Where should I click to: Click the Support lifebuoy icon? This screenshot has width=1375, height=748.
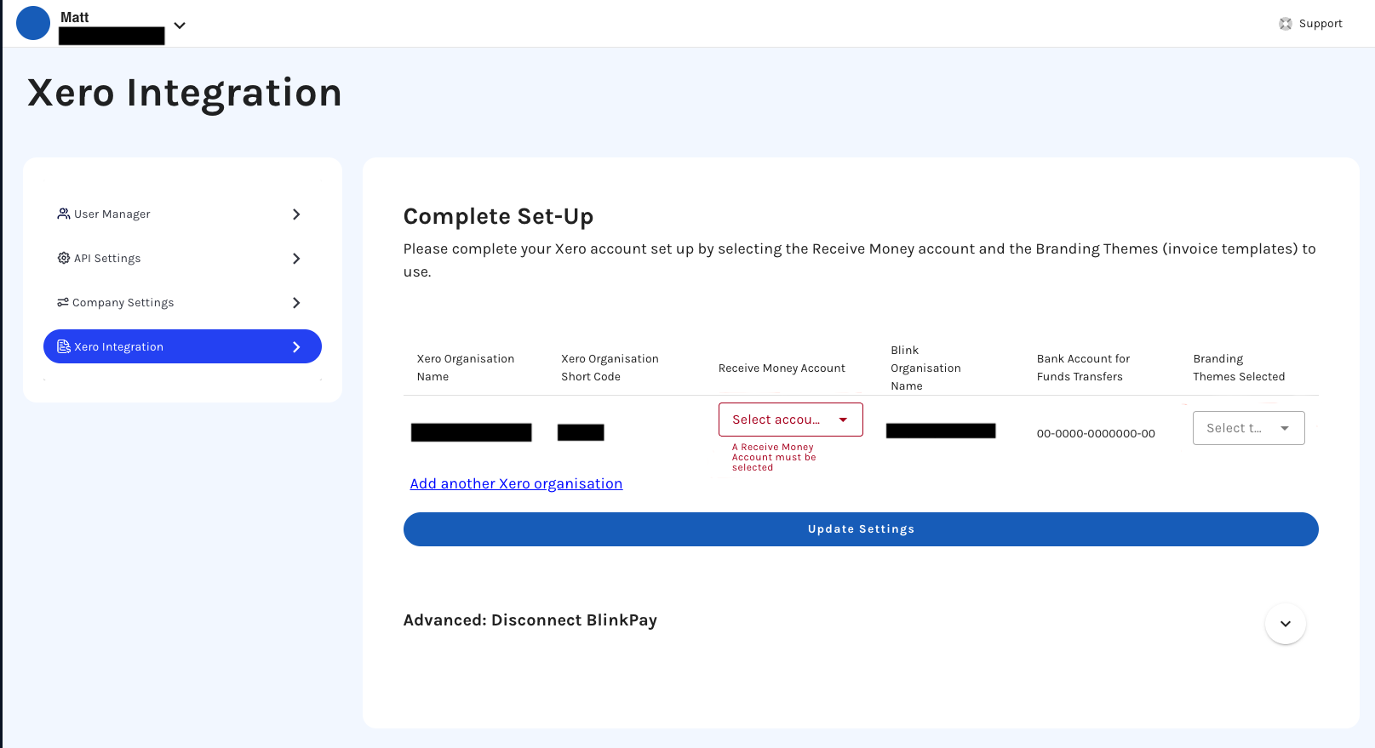point(1286,24)
